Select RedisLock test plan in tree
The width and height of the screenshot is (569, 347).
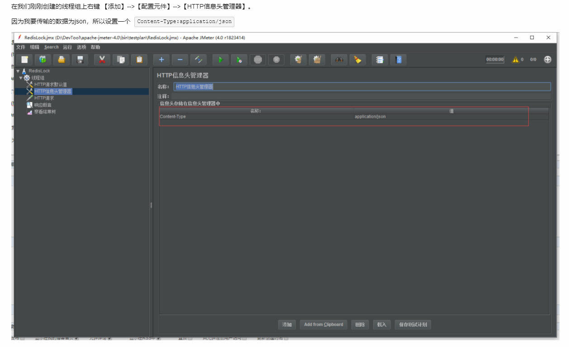(39, 71)
